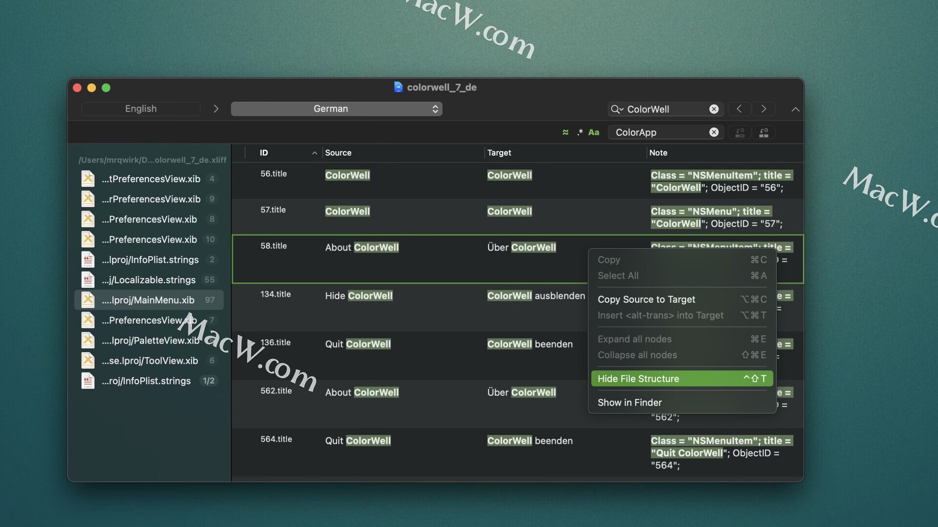Choose Copy from the context menu
Image resolution: width=938 pixels, height=527 pixels.
point(682,260)
